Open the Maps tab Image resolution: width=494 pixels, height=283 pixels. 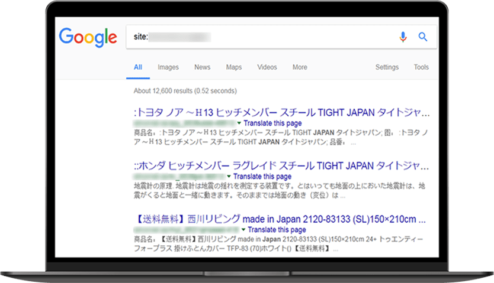pyautogui.click(x=234, y=67)
